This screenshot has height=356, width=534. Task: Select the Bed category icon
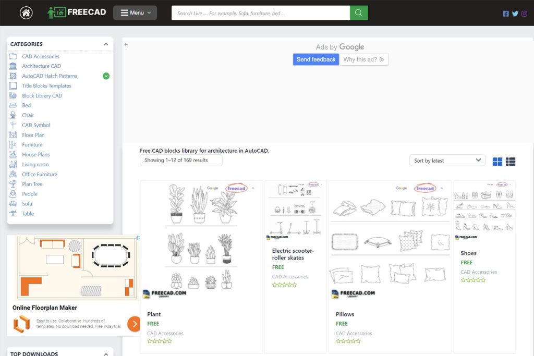point(13,105)
